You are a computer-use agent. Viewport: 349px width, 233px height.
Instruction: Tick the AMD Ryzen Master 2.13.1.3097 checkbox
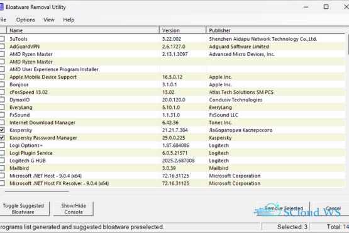[x=2, y=54]
